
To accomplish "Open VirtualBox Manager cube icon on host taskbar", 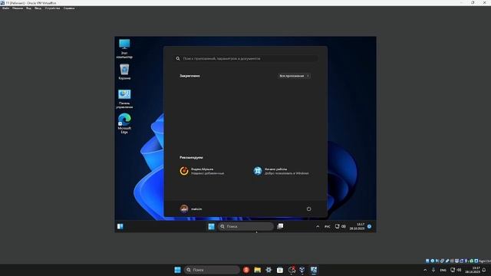I will click(302, 270).
